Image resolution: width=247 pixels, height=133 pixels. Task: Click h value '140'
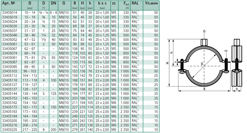click(90, 130)
